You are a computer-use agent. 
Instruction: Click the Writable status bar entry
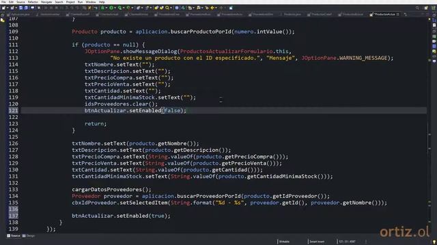[284, 242]
